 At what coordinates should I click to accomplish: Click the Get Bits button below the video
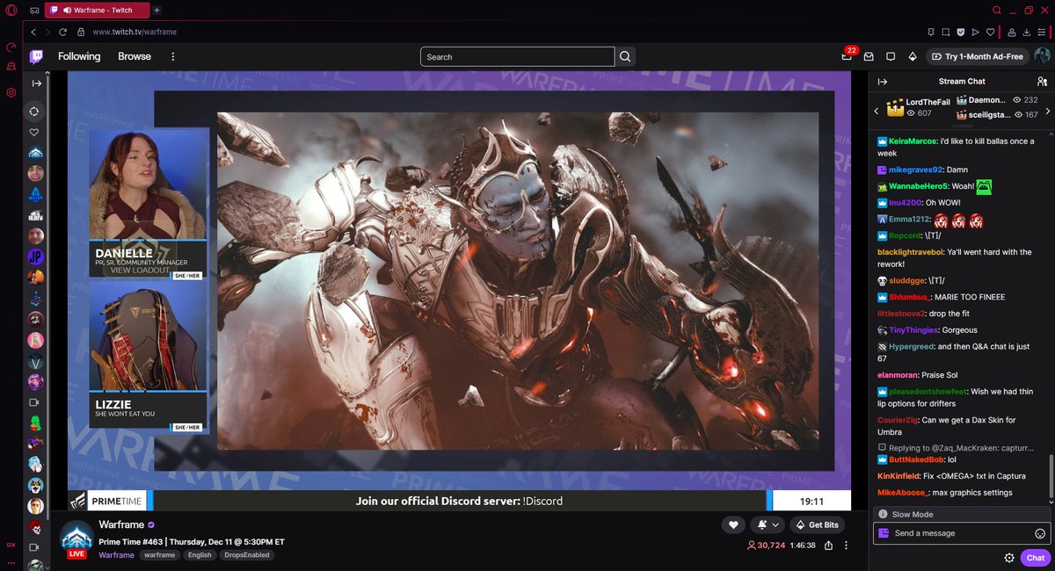[817, 524]
